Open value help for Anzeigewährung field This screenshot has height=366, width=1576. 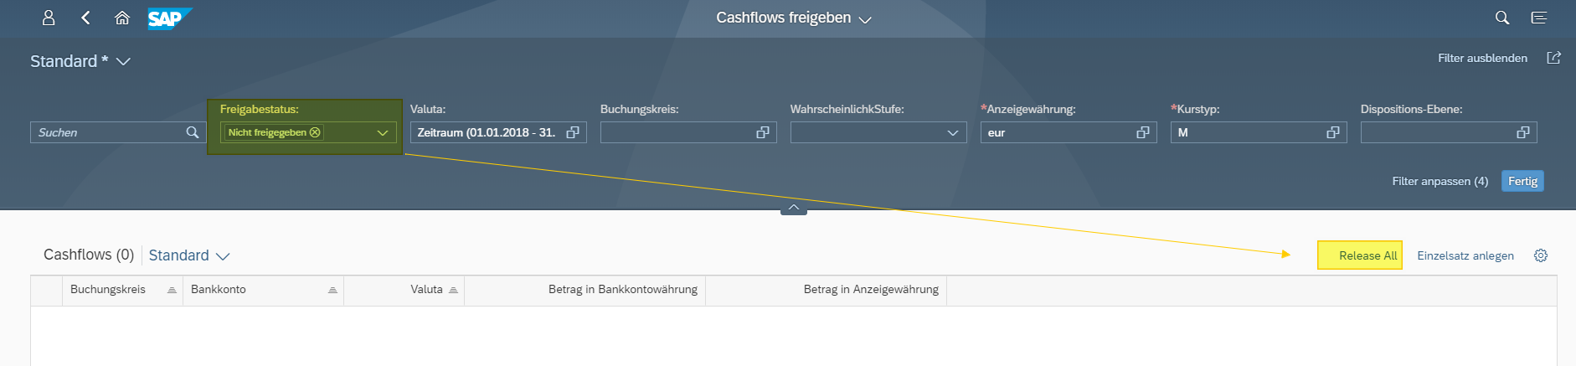click(1143, 132)
